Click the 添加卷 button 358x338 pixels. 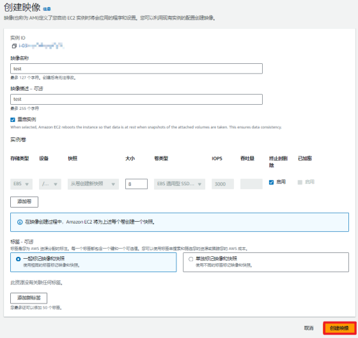(x=24, y=202)
